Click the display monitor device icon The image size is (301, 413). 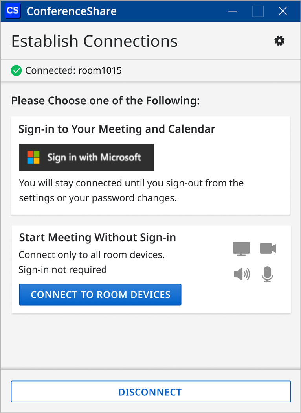pyautogui.click(x=241, y=249)
